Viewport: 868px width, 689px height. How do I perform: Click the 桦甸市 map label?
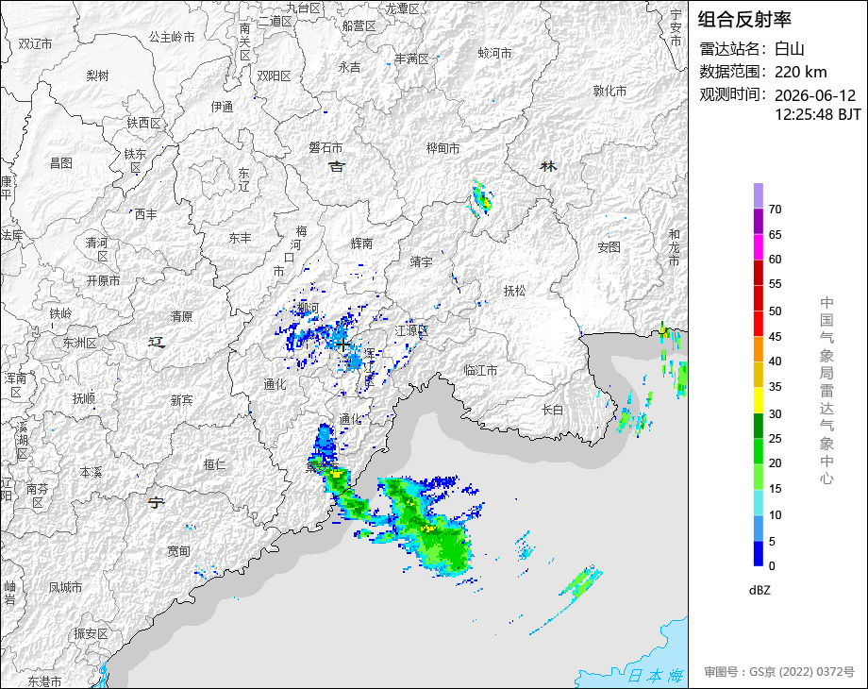442,148
